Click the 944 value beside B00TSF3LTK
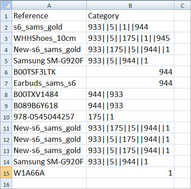Viewport: 191px width, 189px height. [130, 72]
